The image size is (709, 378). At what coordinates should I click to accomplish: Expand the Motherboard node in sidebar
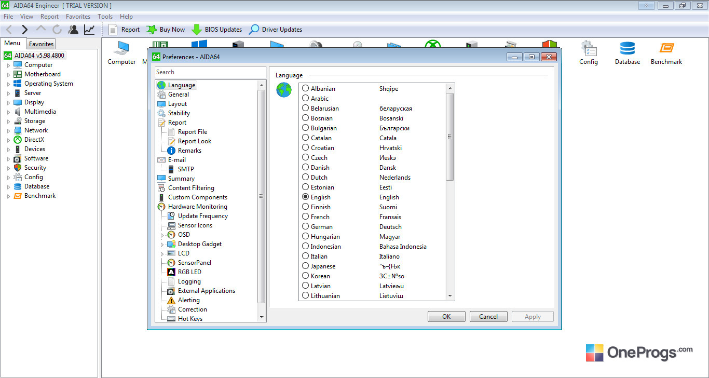pos(8,75)
